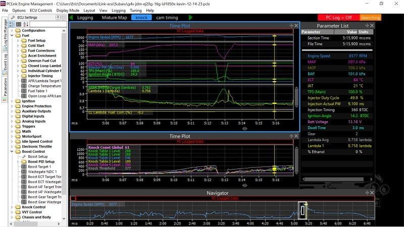The width and height of the screenshot is (404, 227).
Task: Click the Searching connection status button
Action: 370,18
